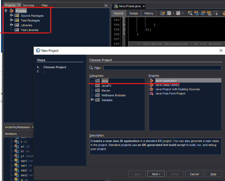Switch editor to Source view

(x=119, y=13)
